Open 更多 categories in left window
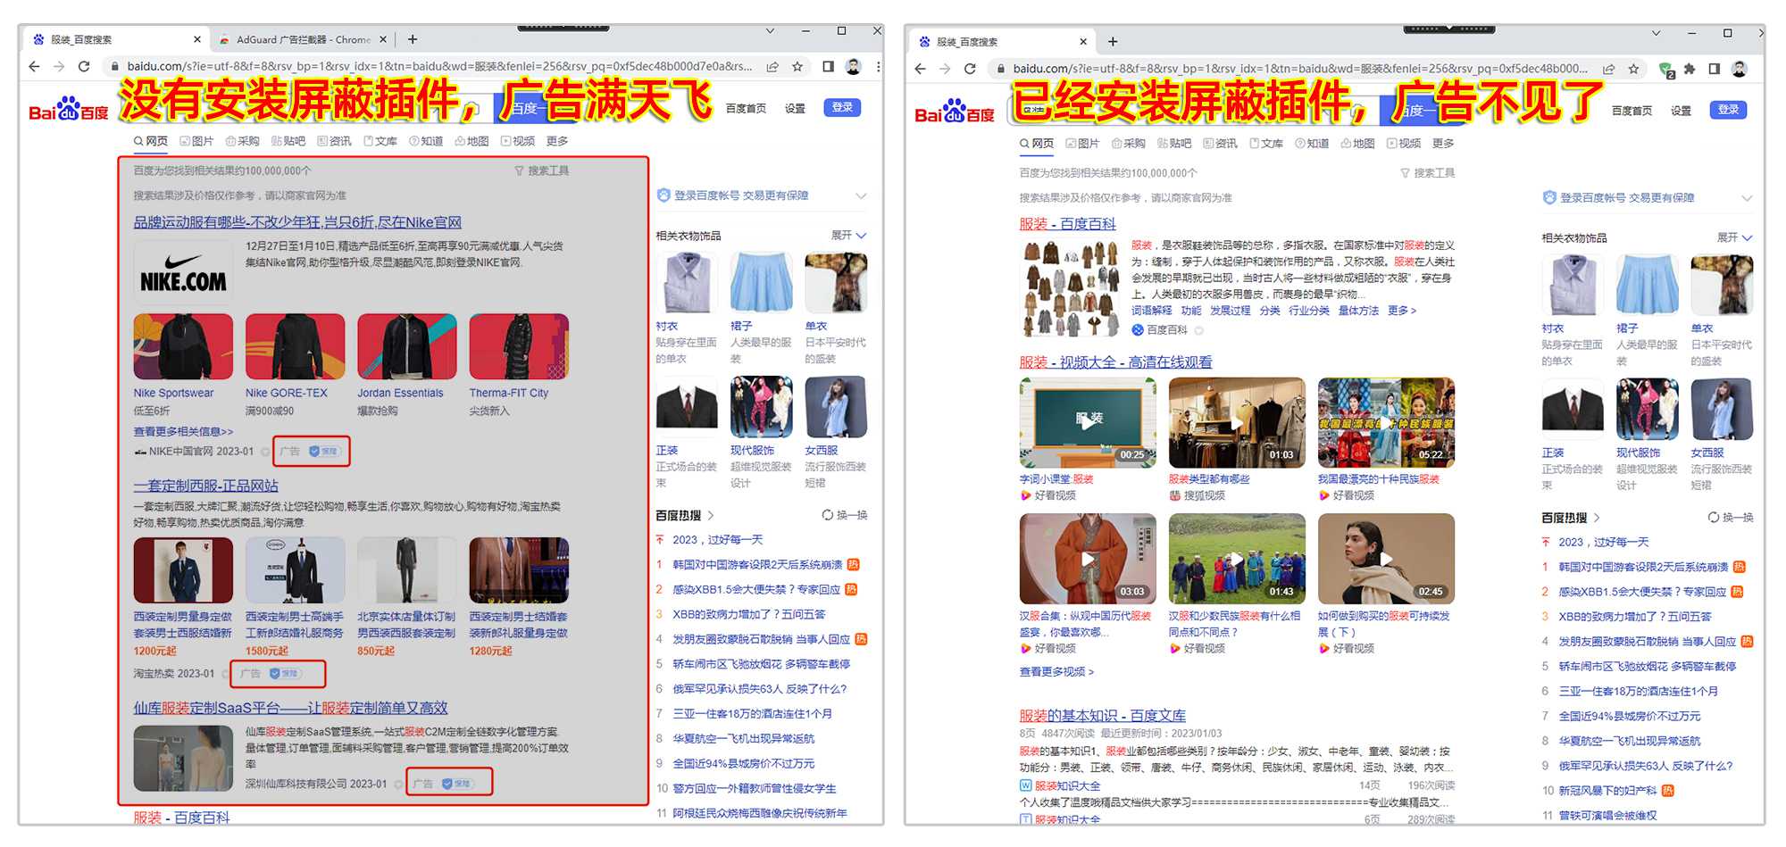Image resolution: width=1786 pixels, height=847 pixels. (x=557, y=141)
